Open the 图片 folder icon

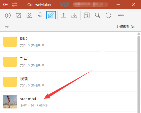pos(10,42)
